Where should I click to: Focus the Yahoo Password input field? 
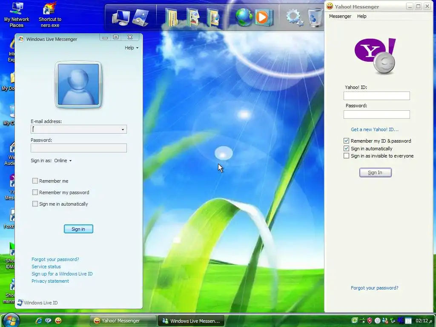[x=376, y=114]
